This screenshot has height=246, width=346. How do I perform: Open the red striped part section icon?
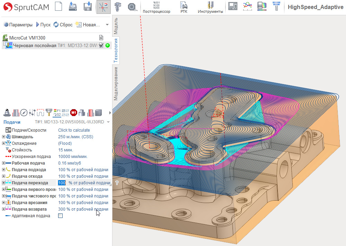tap(90, 113)
